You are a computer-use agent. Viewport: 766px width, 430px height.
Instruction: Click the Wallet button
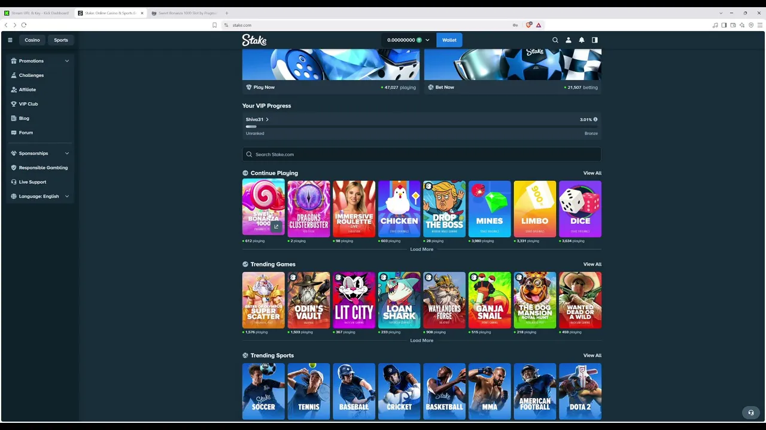449,40
